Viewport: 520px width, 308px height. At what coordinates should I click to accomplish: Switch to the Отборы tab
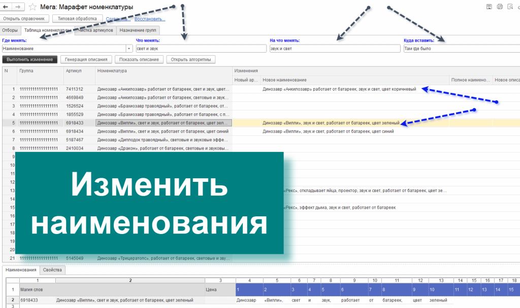point(10,30)
